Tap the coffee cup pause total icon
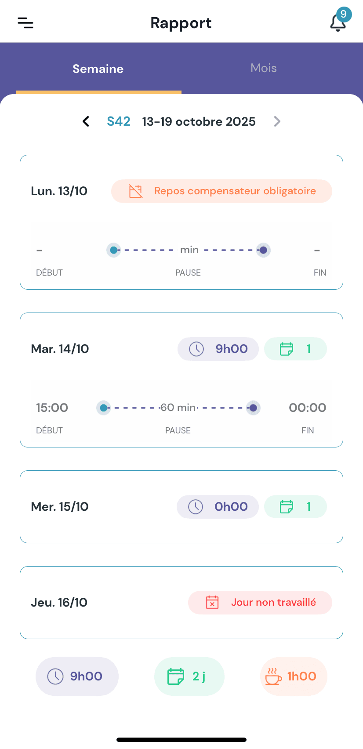363x749 pixels. (273, 676)
